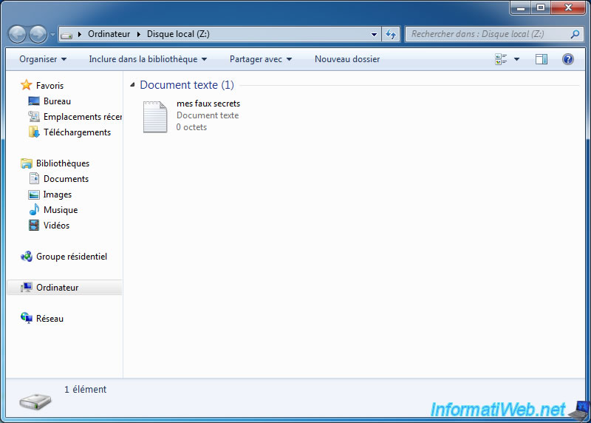The width and height of the screenshot is (591, 423).
Task: Click the Forward navigation arrow button
Action: point(38,35)
